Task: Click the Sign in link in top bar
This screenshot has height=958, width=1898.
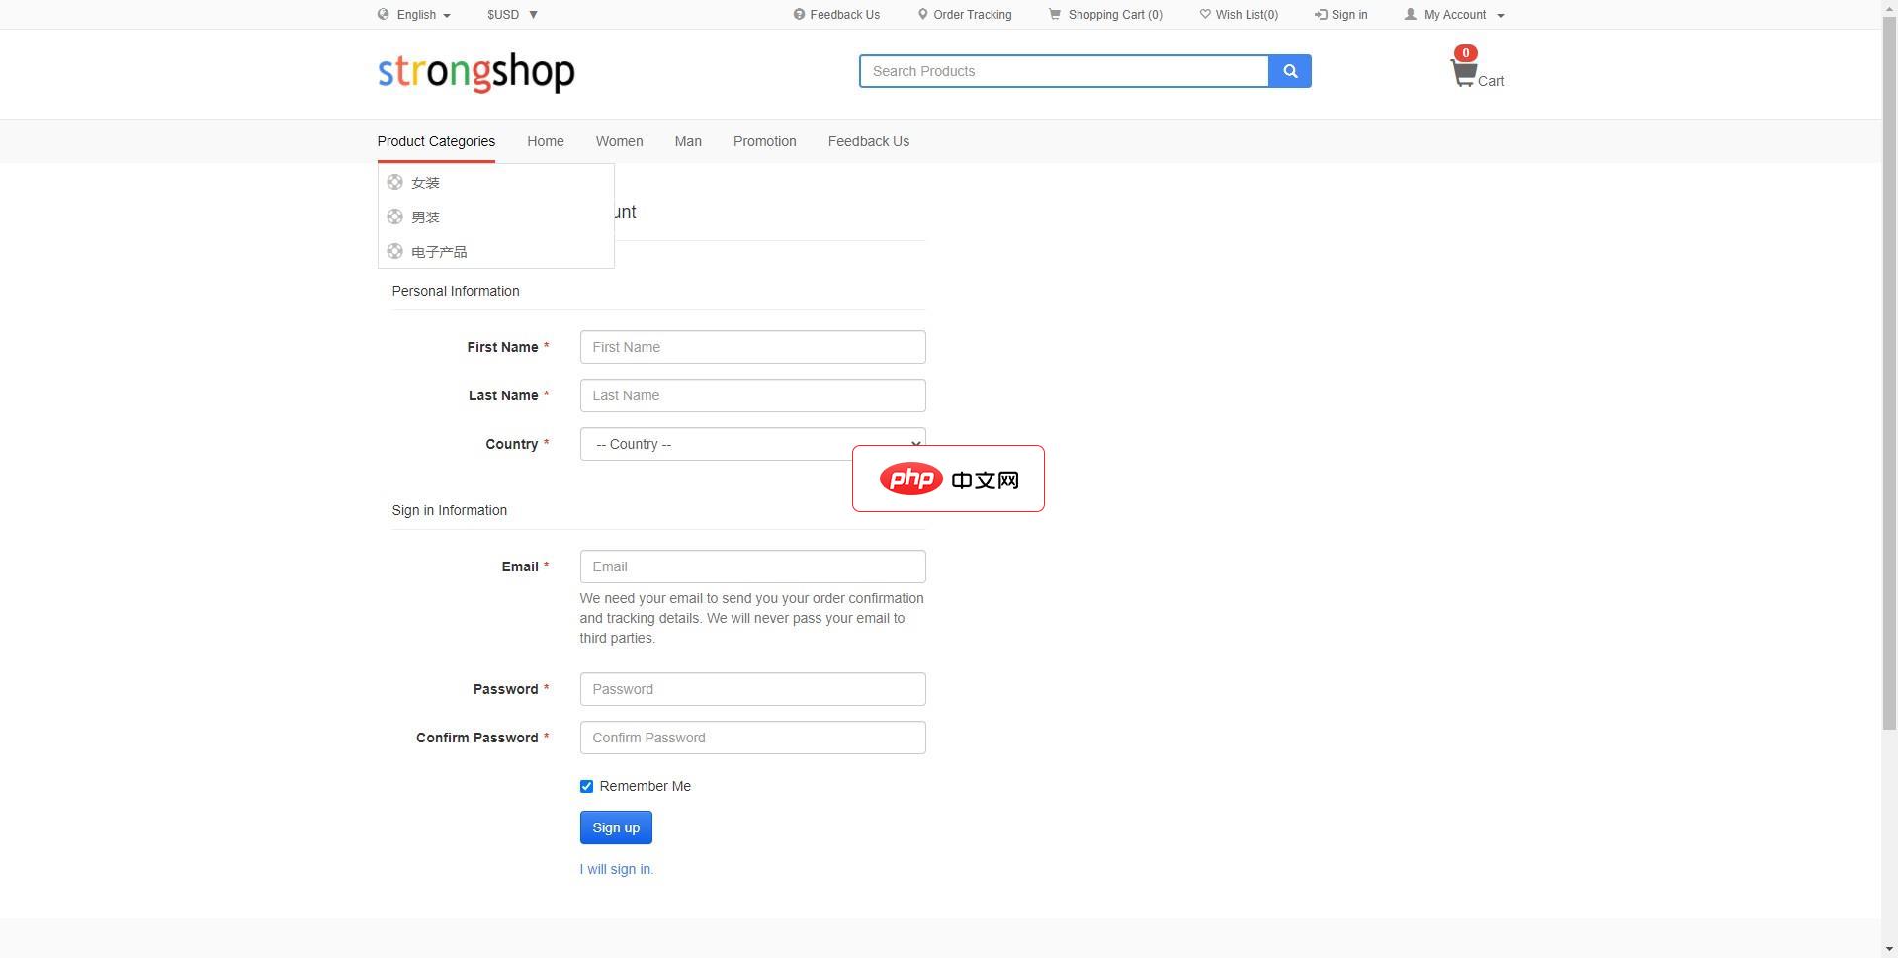Action: pyautogui.click(x=1349, y=15)
